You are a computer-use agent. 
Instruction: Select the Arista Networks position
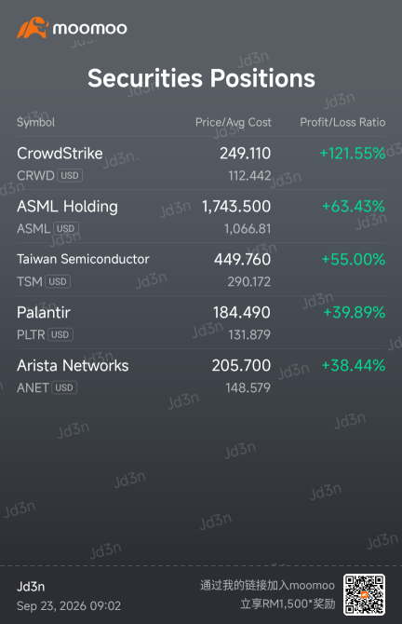point(201,375)
